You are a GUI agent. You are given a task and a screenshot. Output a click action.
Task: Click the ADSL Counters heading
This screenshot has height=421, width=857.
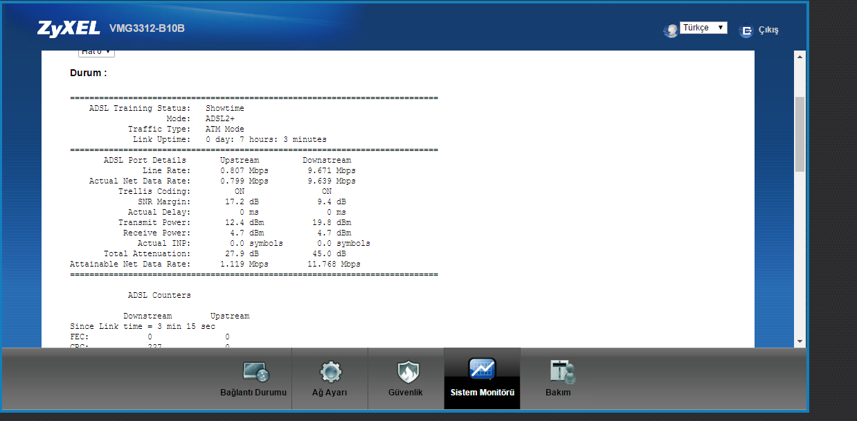click(x=159, y=295)
